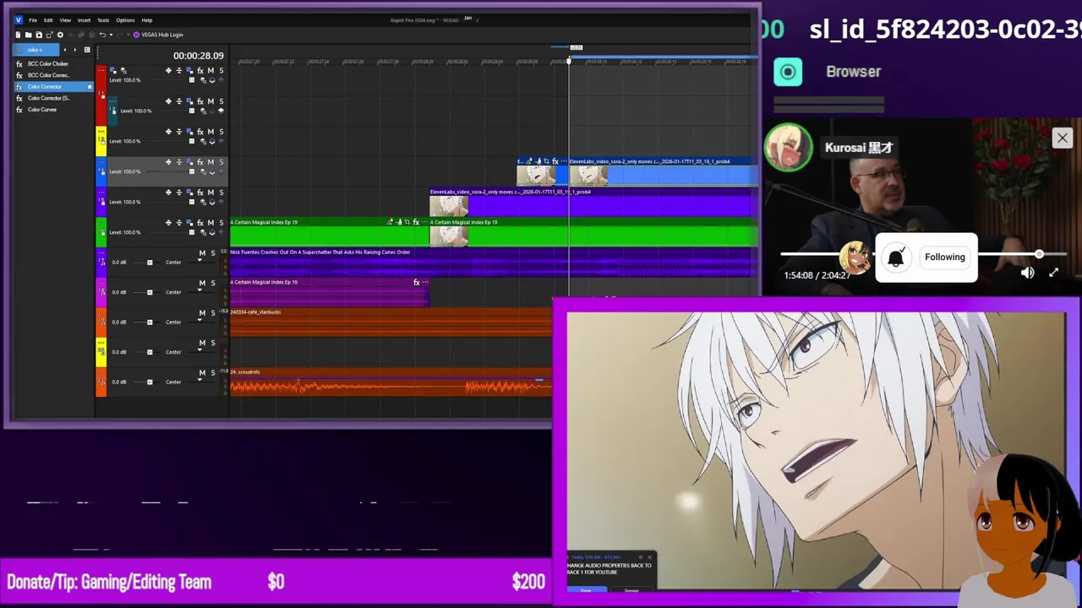Click the 00:00:28.09 timecode display
The height and width of the screenshot is (608, 1082).
tap(198, 56)
